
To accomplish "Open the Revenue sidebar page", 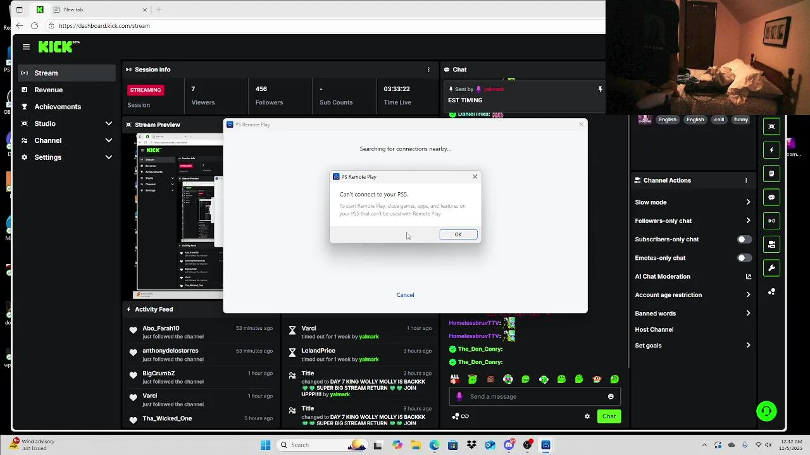I will [66, 90].
